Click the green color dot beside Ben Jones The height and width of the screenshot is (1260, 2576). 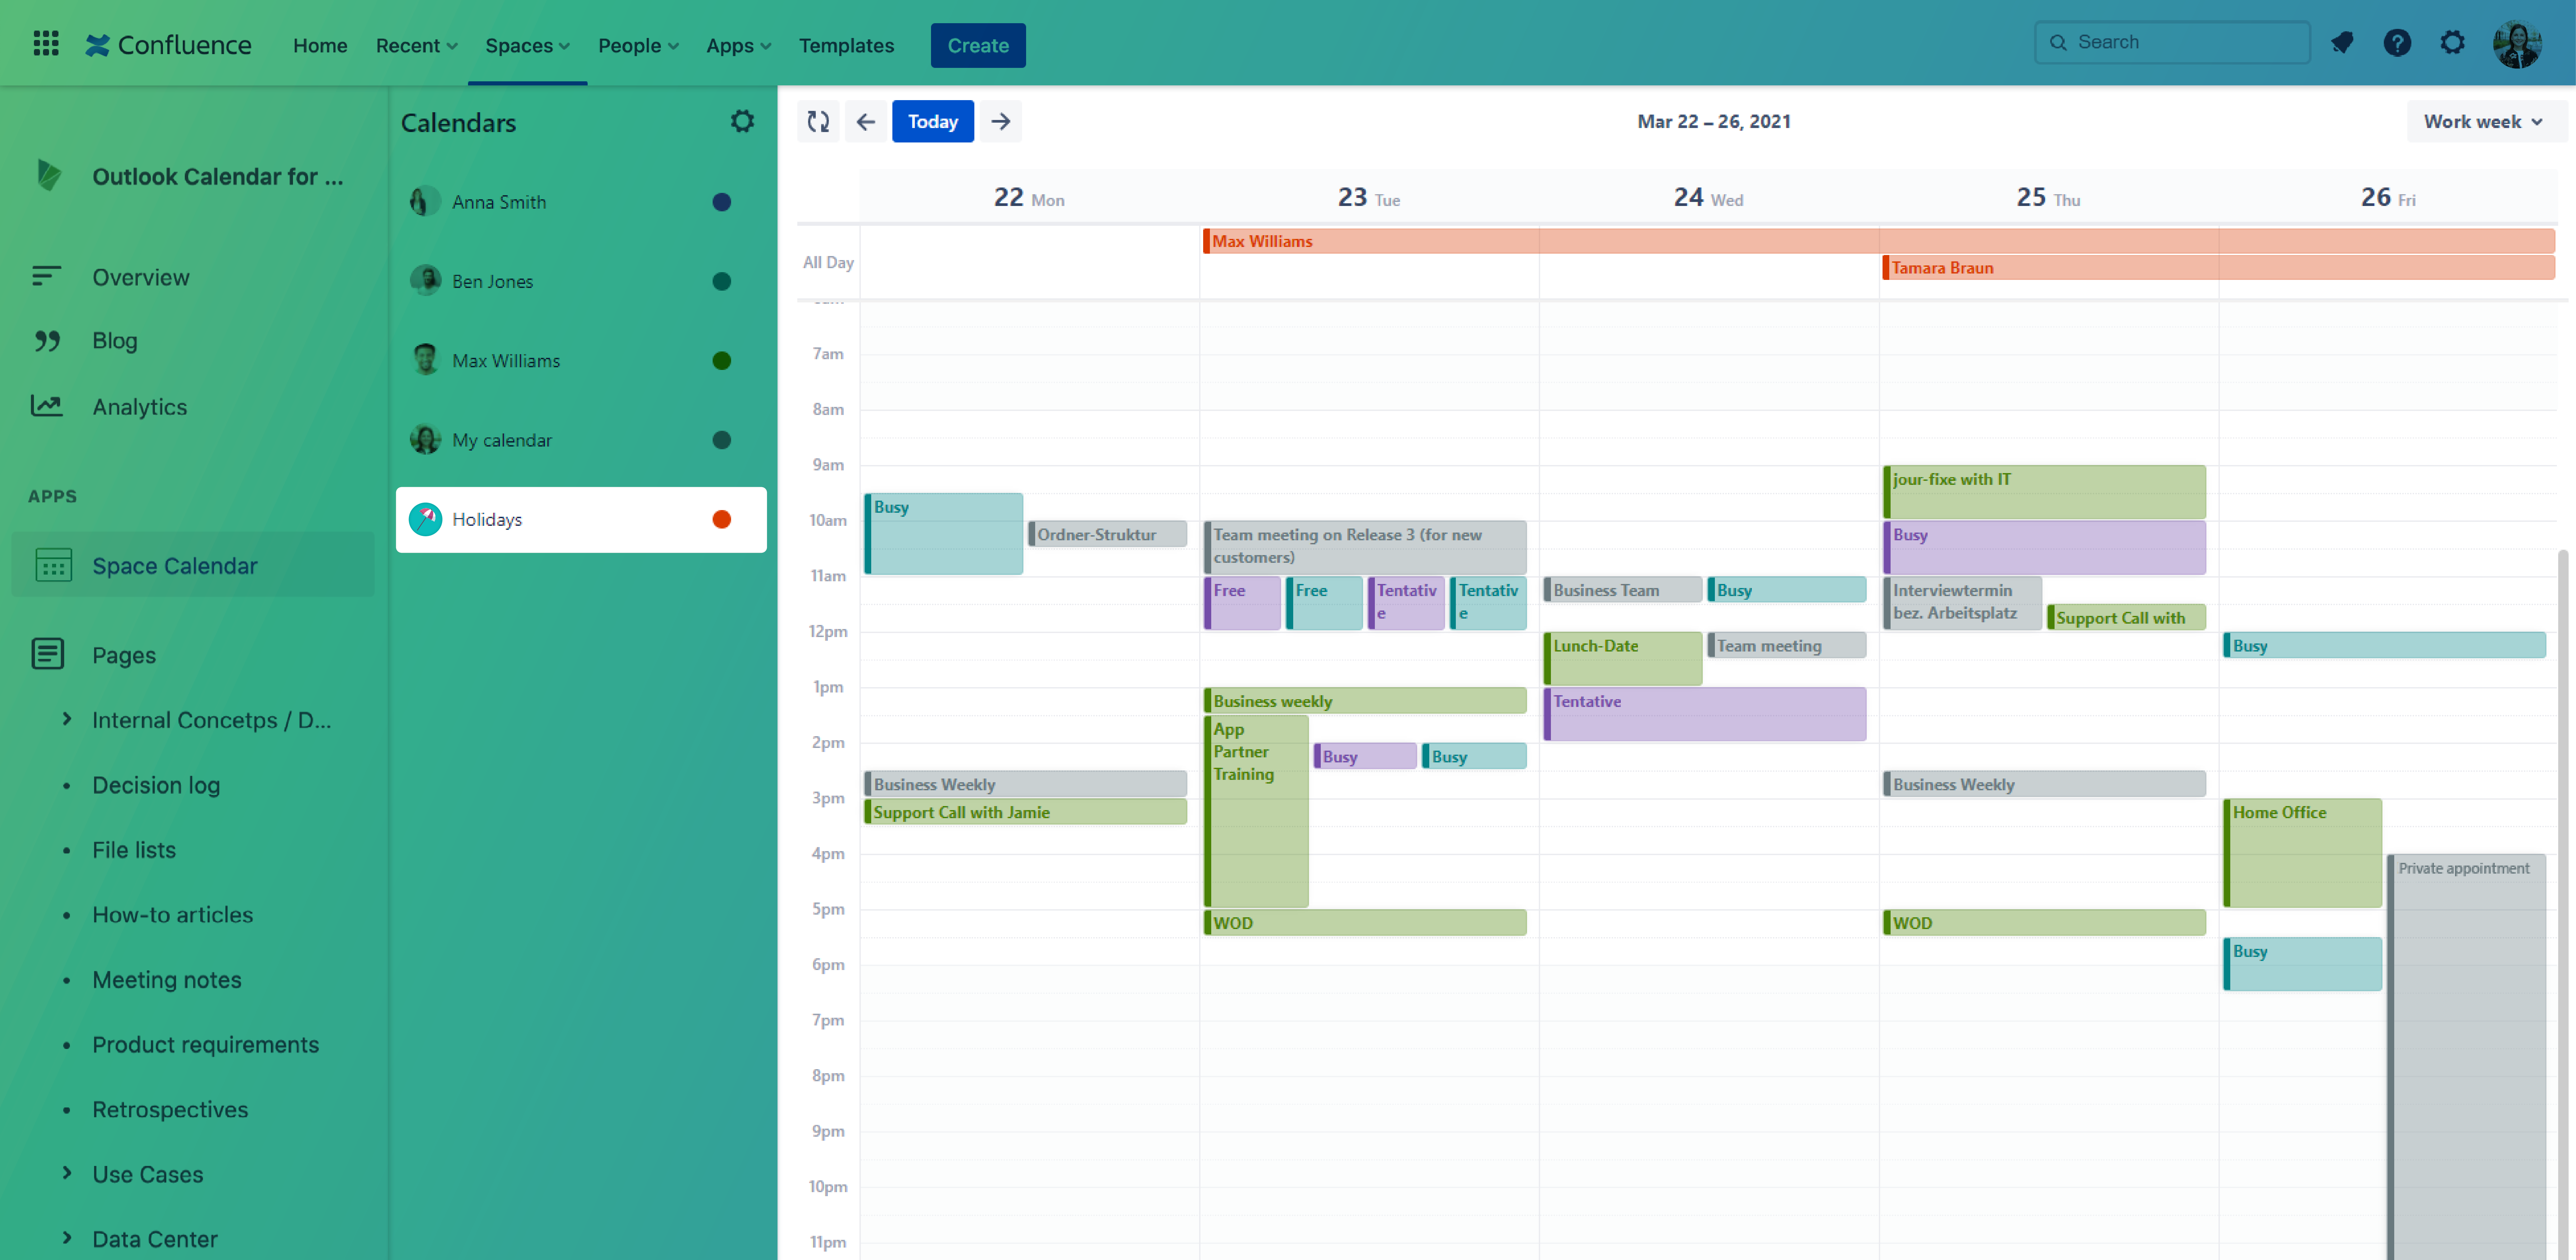point(722,281)
